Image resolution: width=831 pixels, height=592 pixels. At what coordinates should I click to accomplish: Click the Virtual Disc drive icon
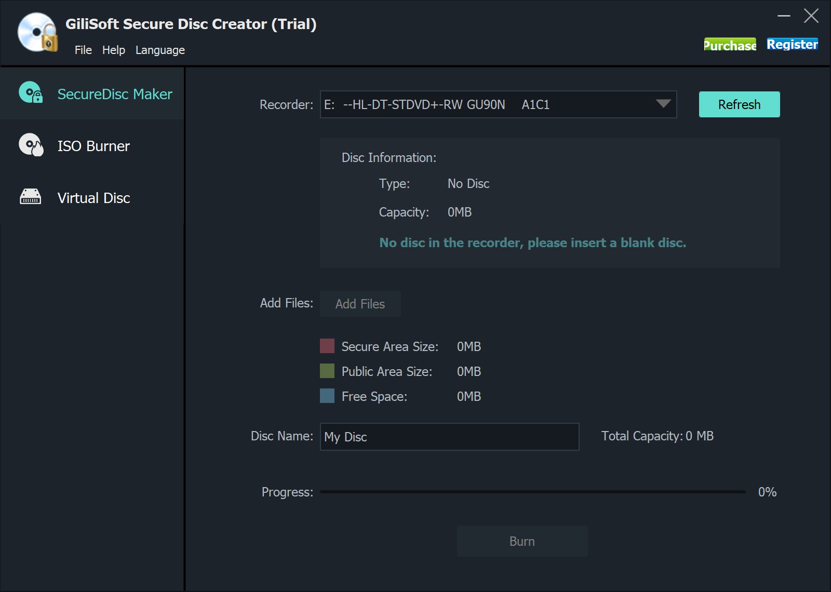click(31, 197)
